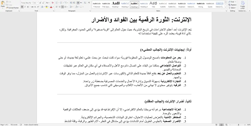
Task: Apply red font color
Action: (51, 7)
